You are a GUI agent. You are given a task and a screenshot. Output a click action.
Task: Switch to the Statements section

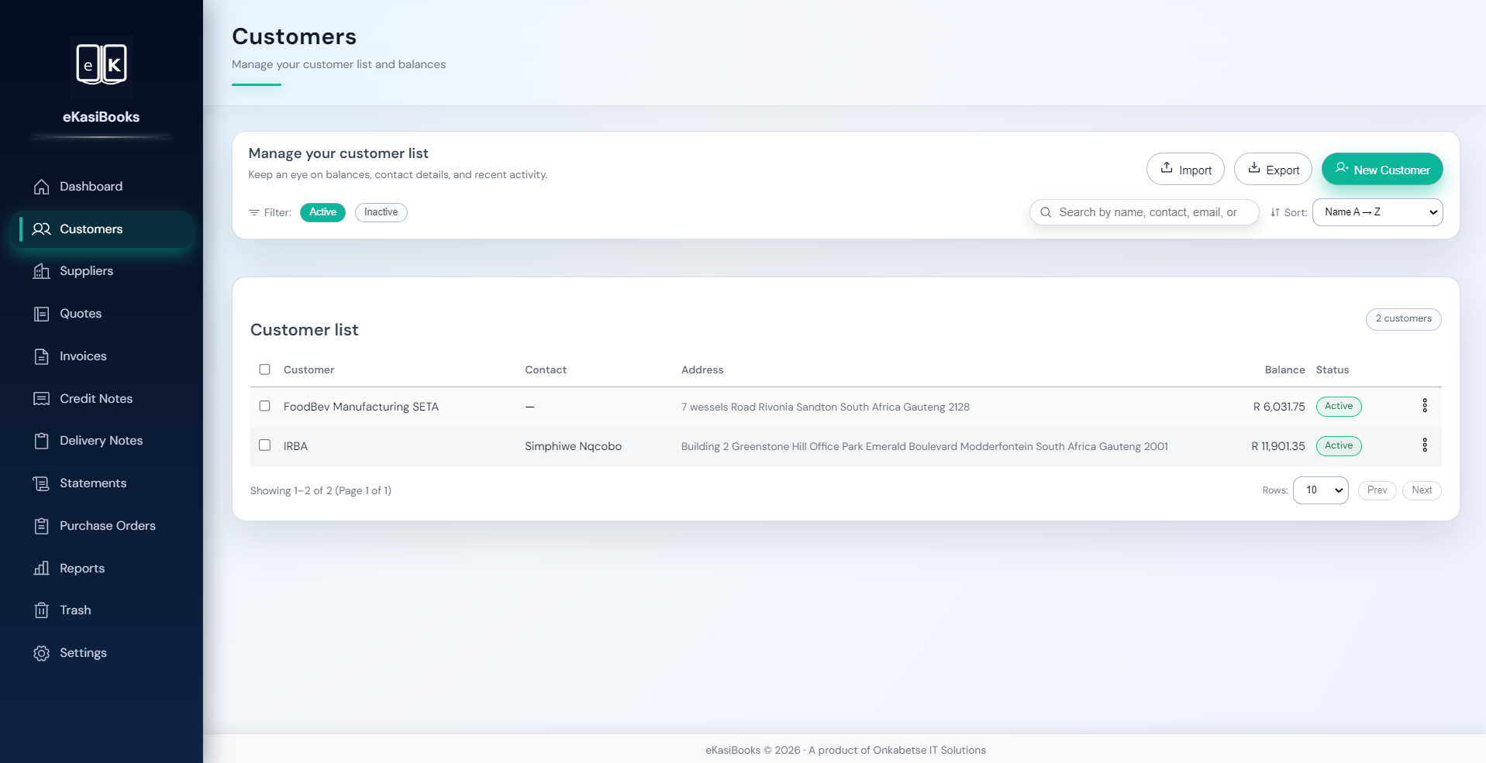point(93,483)
